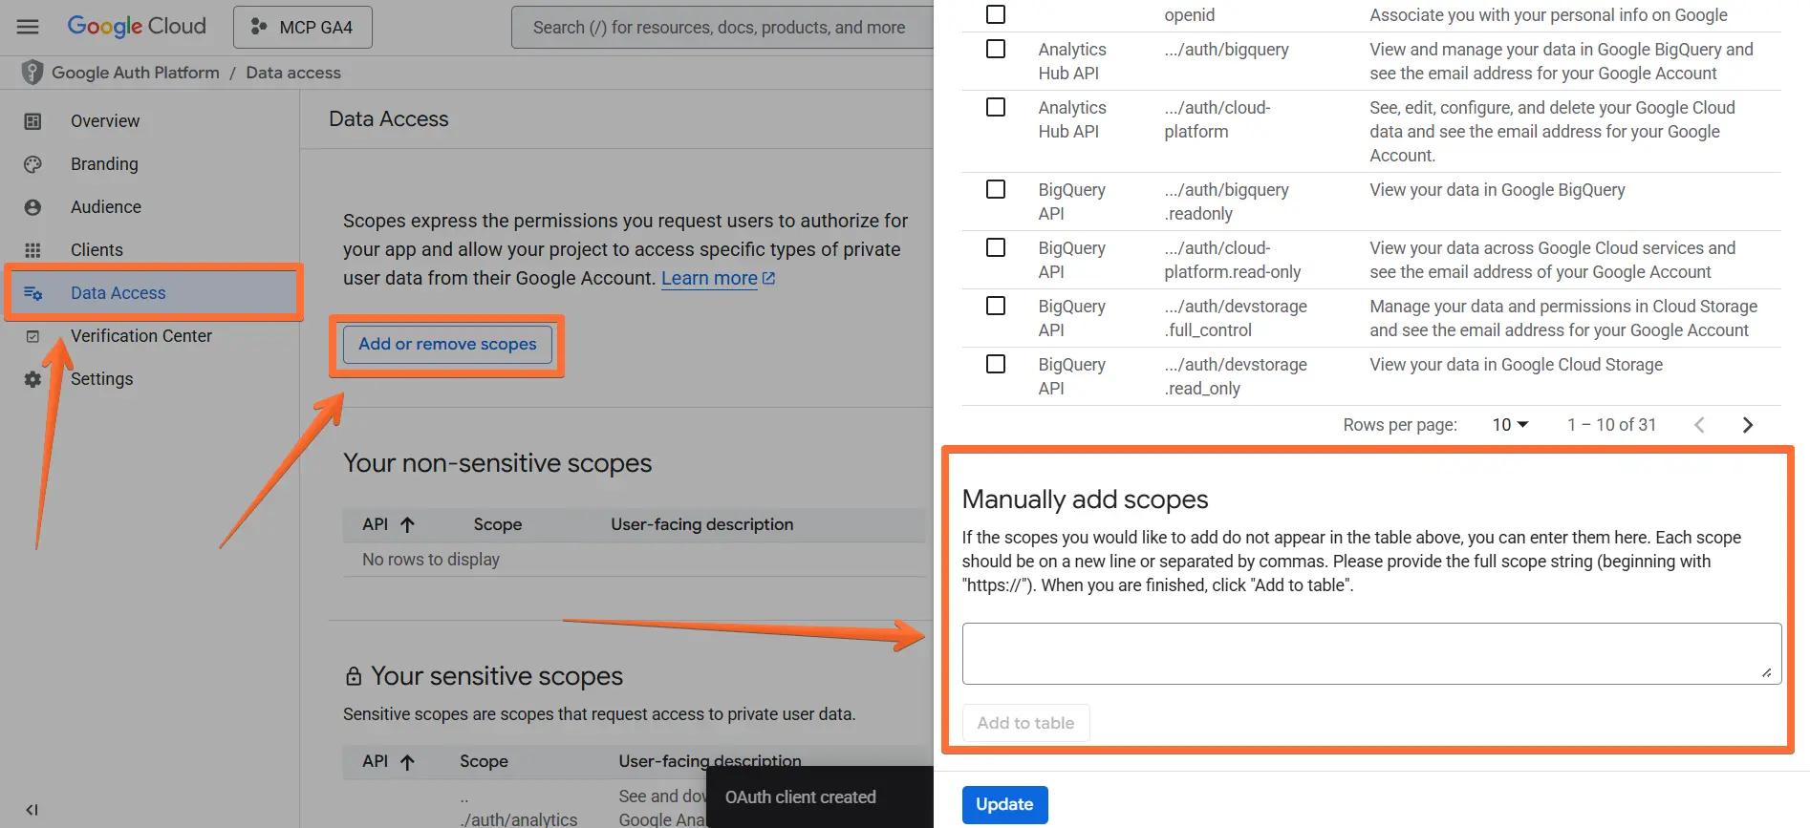The height and width of the screenshot is (828, 1810).
Task: Click inside the manual scopes text area
Action: coord(1370,652)
